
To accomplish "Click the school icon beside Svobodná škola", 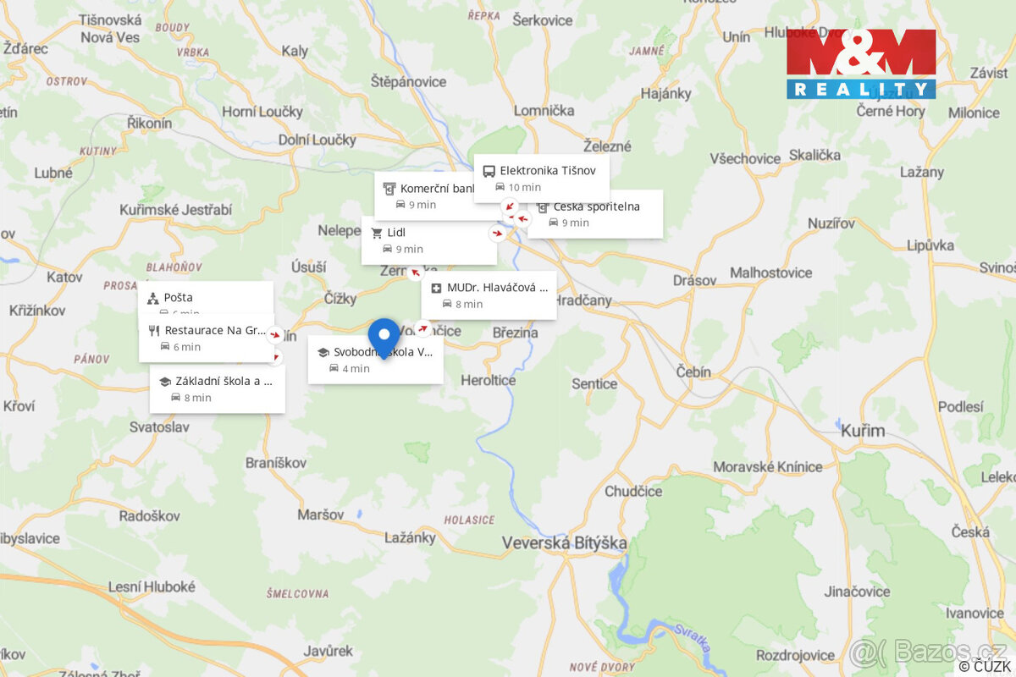I will tap(324, 352).
